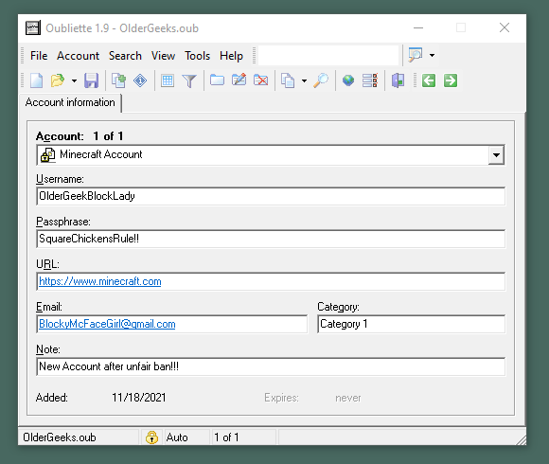Click the magnifying glass find icon
This screenshot has height=464, width=549.
click(x=321, y=80)
